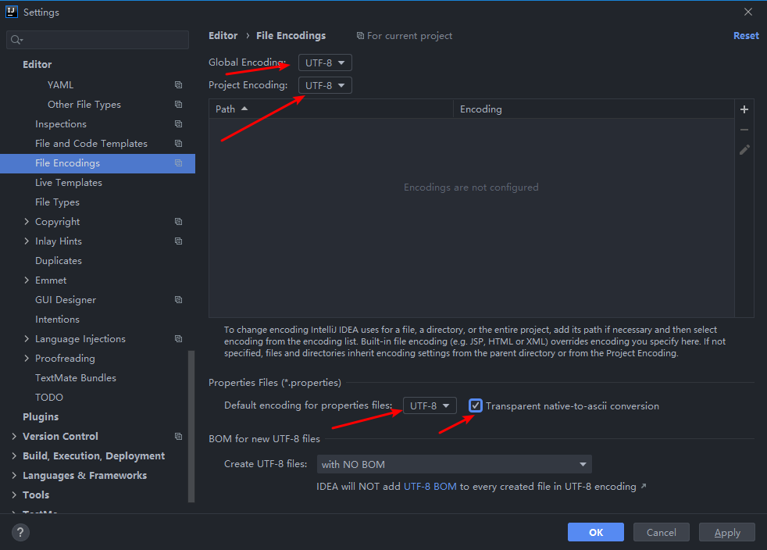Click the project-level icon beside File Encodings

tap(179, 163)
